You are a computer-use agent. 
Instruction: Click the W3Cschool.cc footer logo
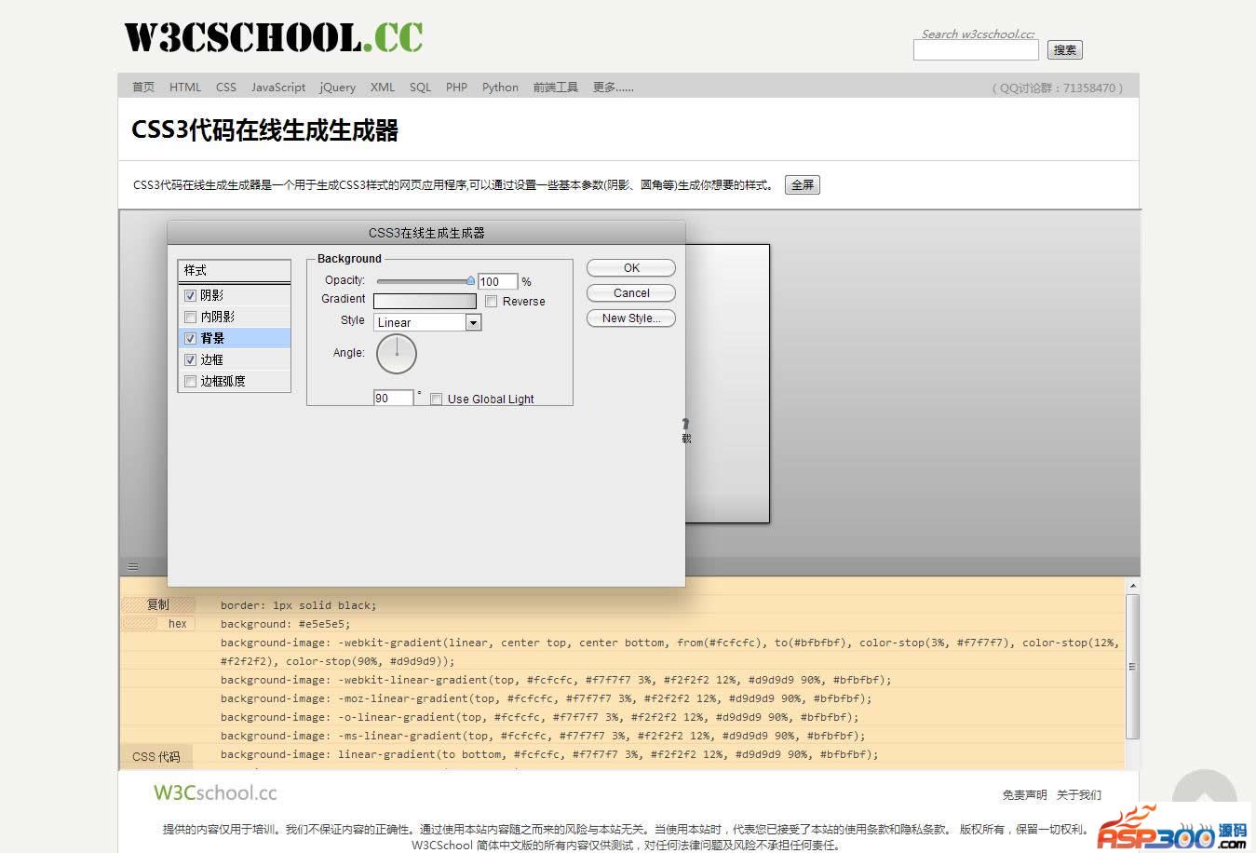tap(215, 793)
